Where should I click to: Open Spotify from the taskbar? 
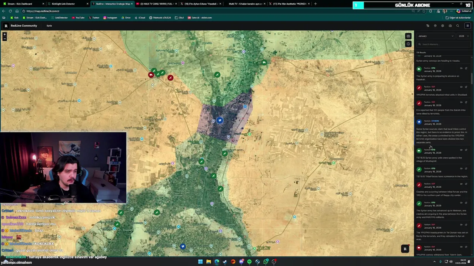click(x=249, y=262)
